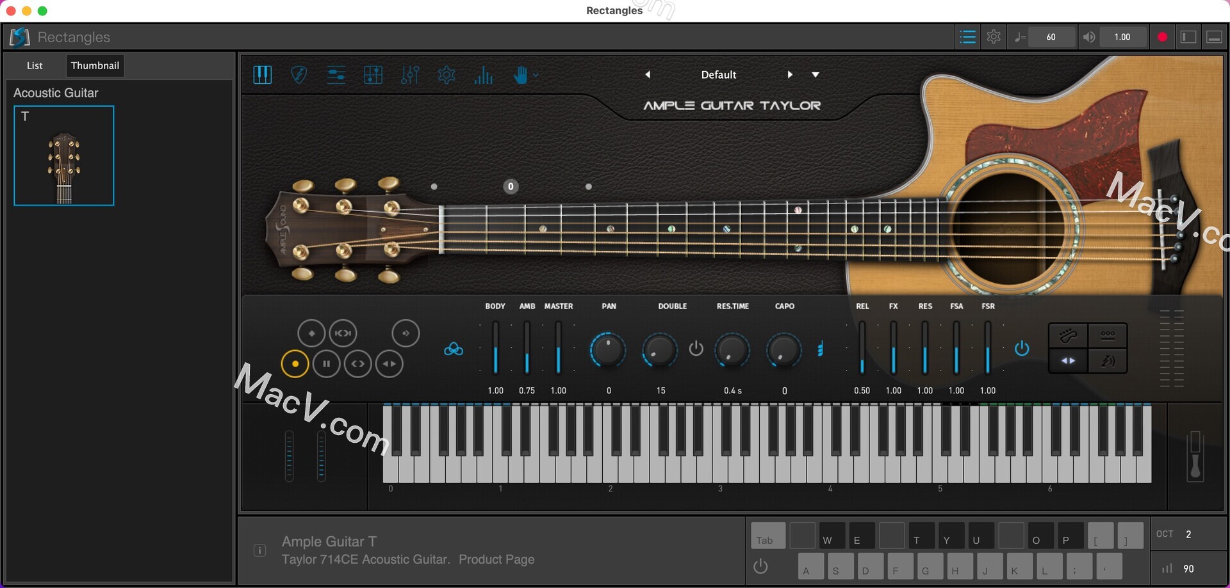Click the red record button
This screenshot has height=588, width=1230.
(1162, 37)
